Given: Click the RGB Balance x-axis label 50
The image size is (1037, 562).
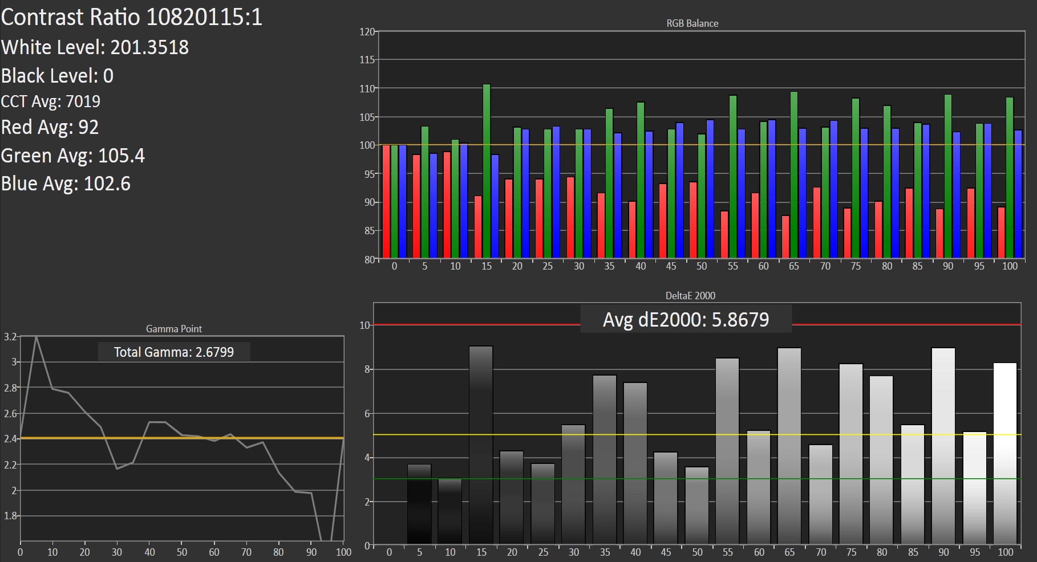Looking at the screenshot, I should [x=702, y=266].
